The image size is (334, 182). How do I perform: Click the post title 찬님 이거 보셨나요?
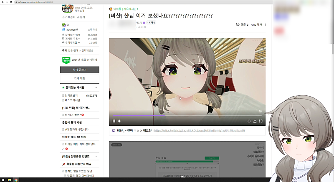click(161, 16)
